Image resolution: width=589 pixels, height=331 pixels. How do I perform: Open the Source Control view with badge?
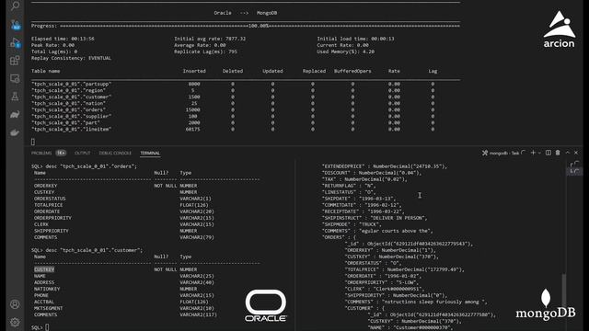(x=15, y=25)
